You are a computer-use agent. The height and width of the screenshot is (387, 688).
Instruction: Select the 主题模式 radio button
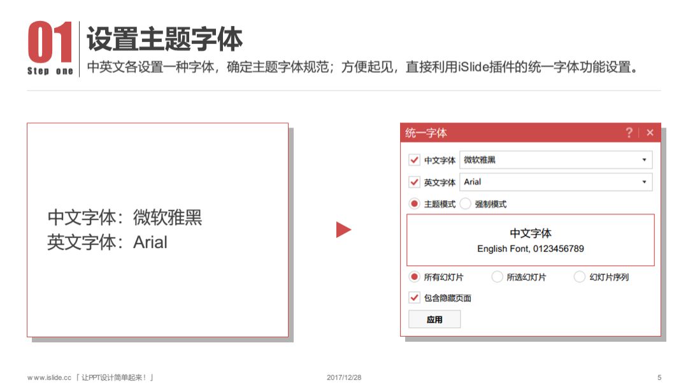[414, 204]
